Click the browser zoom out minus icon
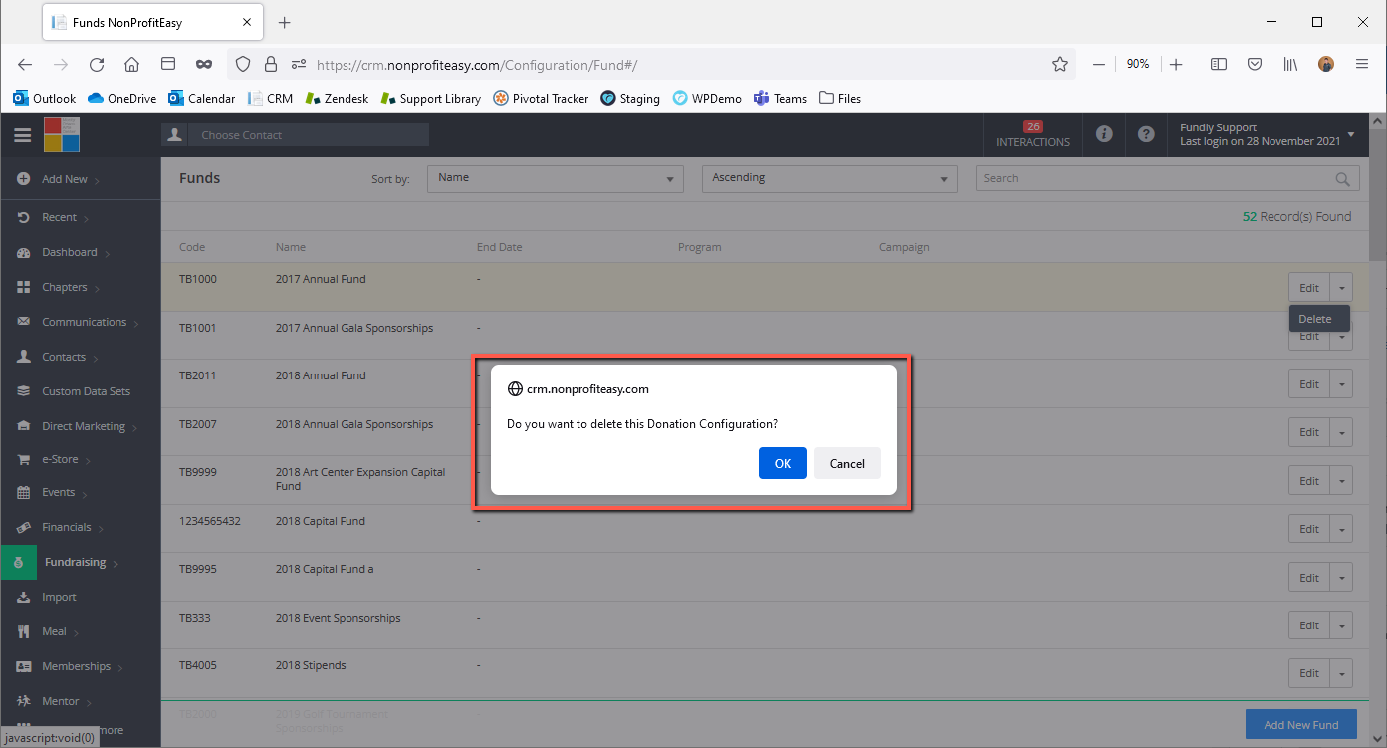This screenshot has width=1387, height=748. (1099, 64)
